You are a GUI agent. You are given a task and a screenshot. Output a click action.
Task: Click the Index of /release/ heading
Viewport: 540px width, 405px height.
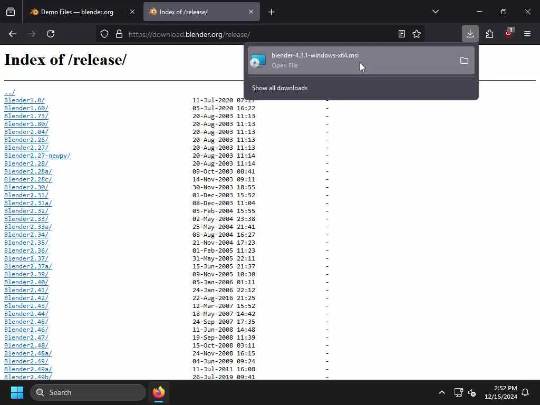pos(65,60)
